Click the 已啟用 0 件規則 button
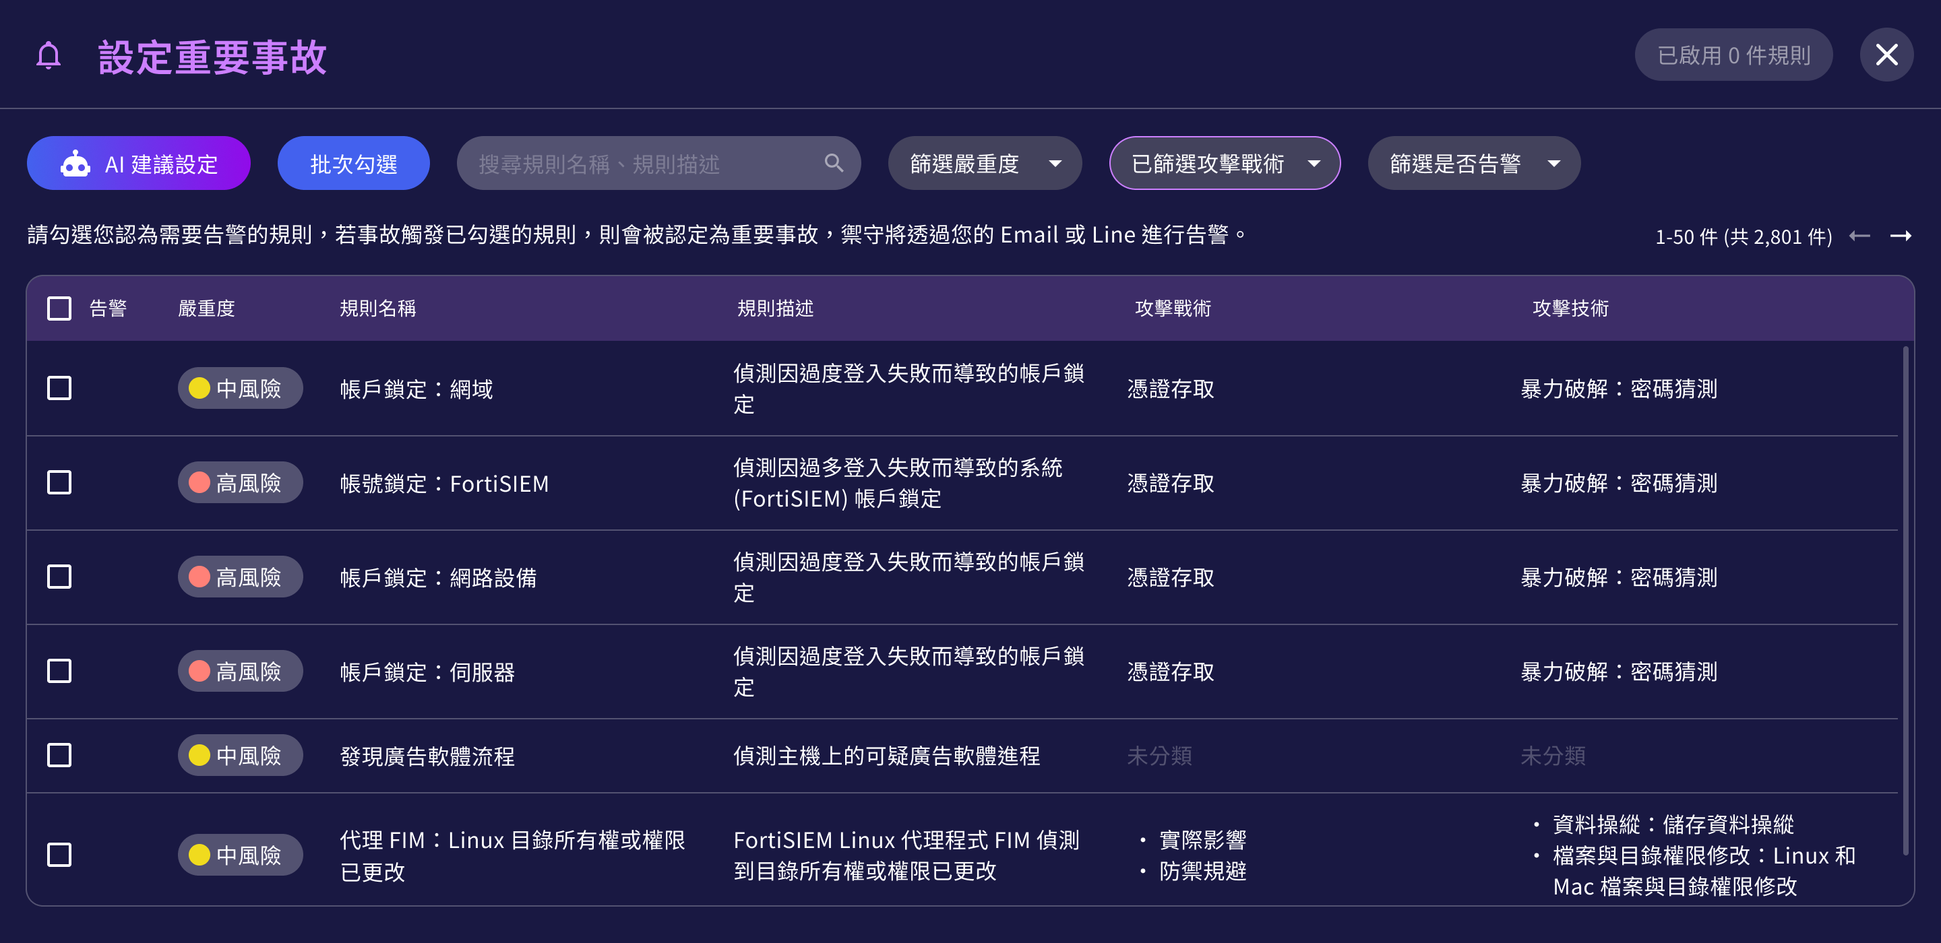Viewport: 1941px width, 943px height. 1733,55
